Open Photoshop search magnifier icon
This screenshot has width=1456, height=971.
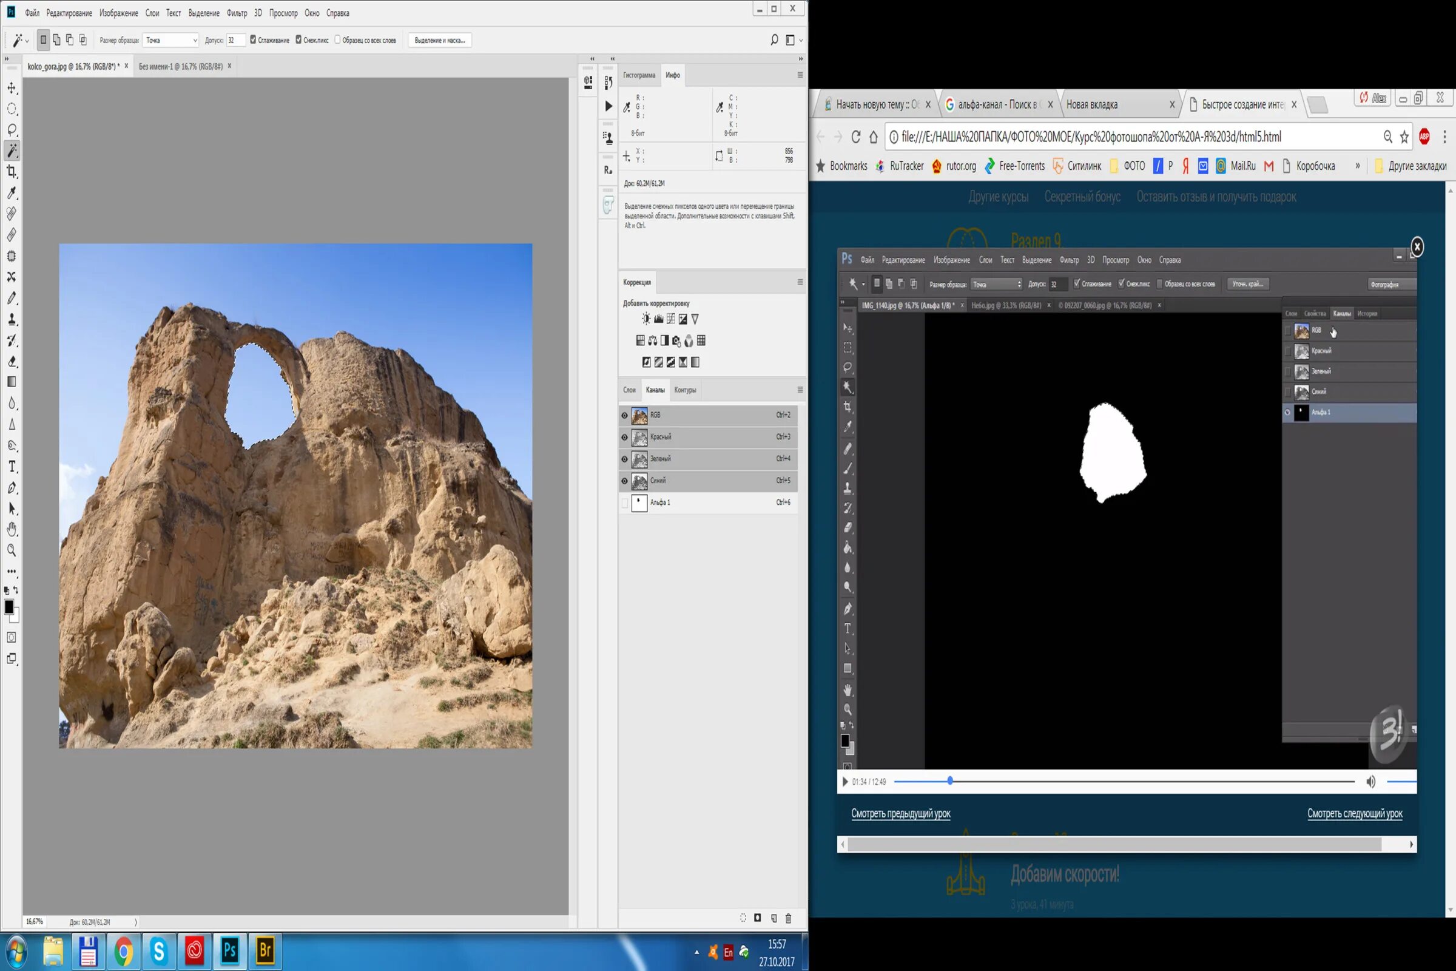point(774,40)
